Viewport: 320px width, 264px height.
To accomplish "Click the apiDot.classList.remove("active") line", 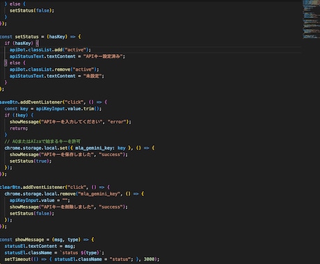I will click(54, 69).
